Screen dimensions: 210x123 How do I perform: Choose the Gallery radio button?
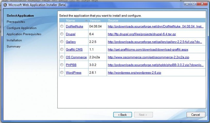pos(62,42)
